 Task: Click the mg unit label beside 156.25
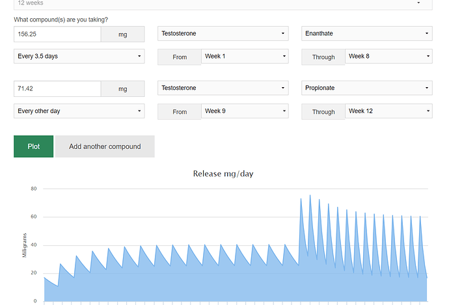click(122, 34)
